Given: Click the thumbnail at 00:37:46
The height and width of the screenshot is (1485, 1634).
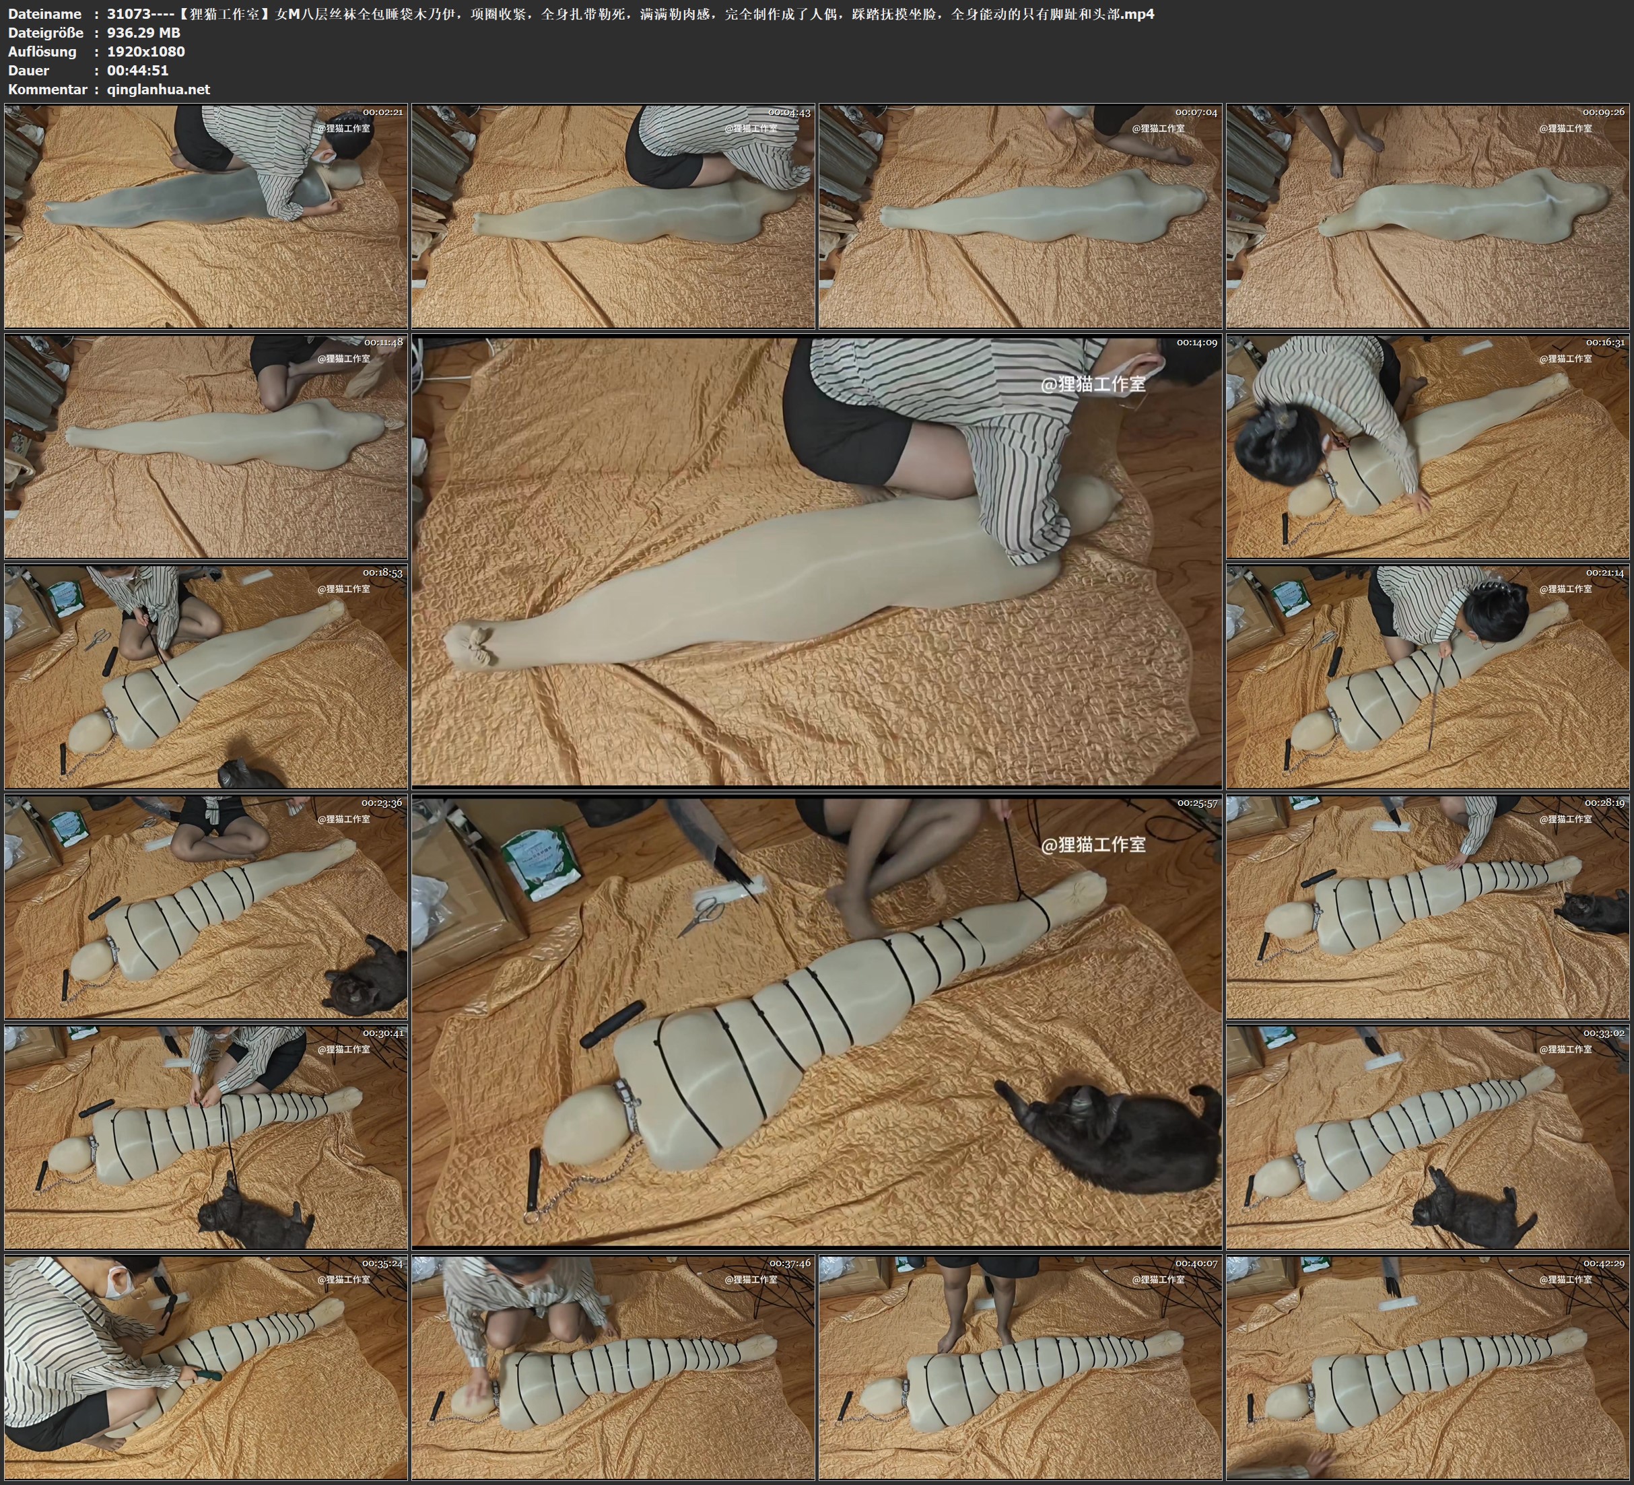Looking at the screenshot, I should point(613,1367).
